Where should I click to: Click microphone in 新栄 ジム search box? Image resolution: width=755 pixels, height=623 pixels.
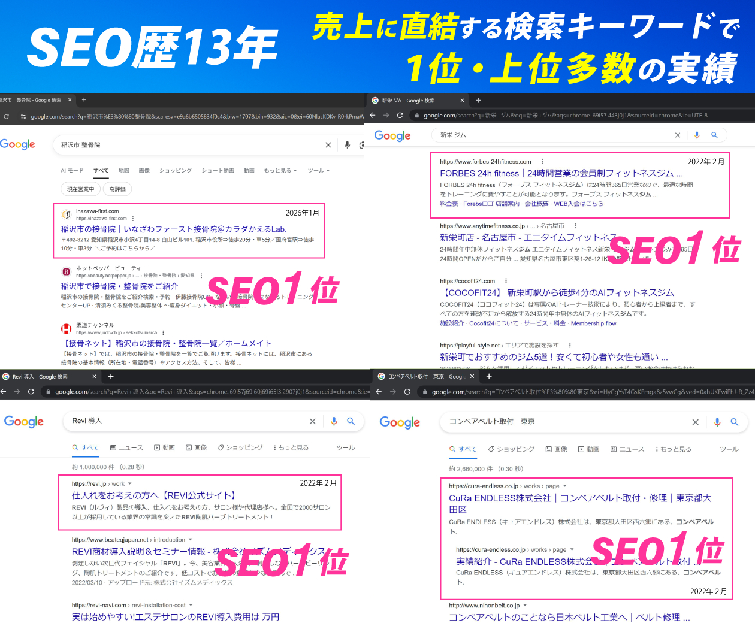697,135
